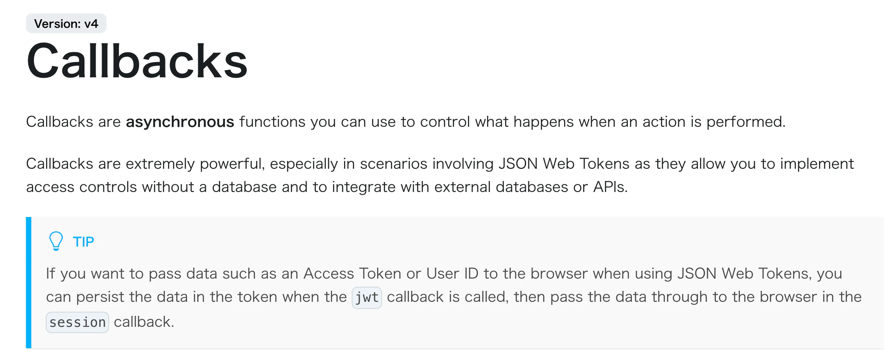Click the word APIs ending the second paragraph
The width and height of the screenshot is (893, 359).
pos(610,187)
